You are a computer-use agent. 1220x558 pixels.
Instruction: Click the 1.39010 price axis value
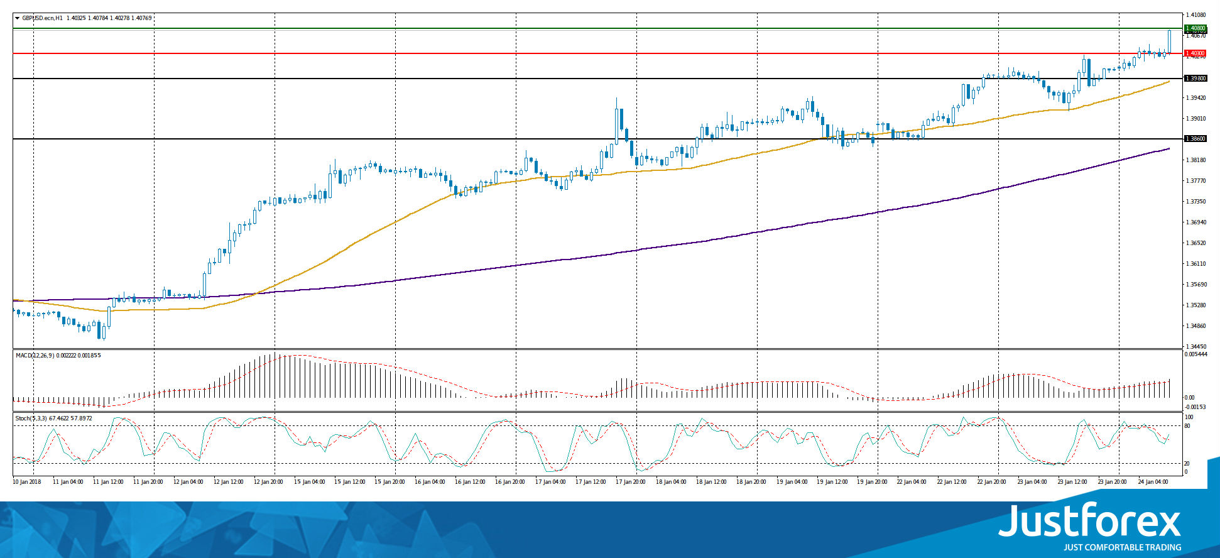coord(1195,119)
